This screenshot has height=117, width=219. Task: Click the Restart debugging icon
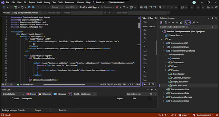coord(124,7)
